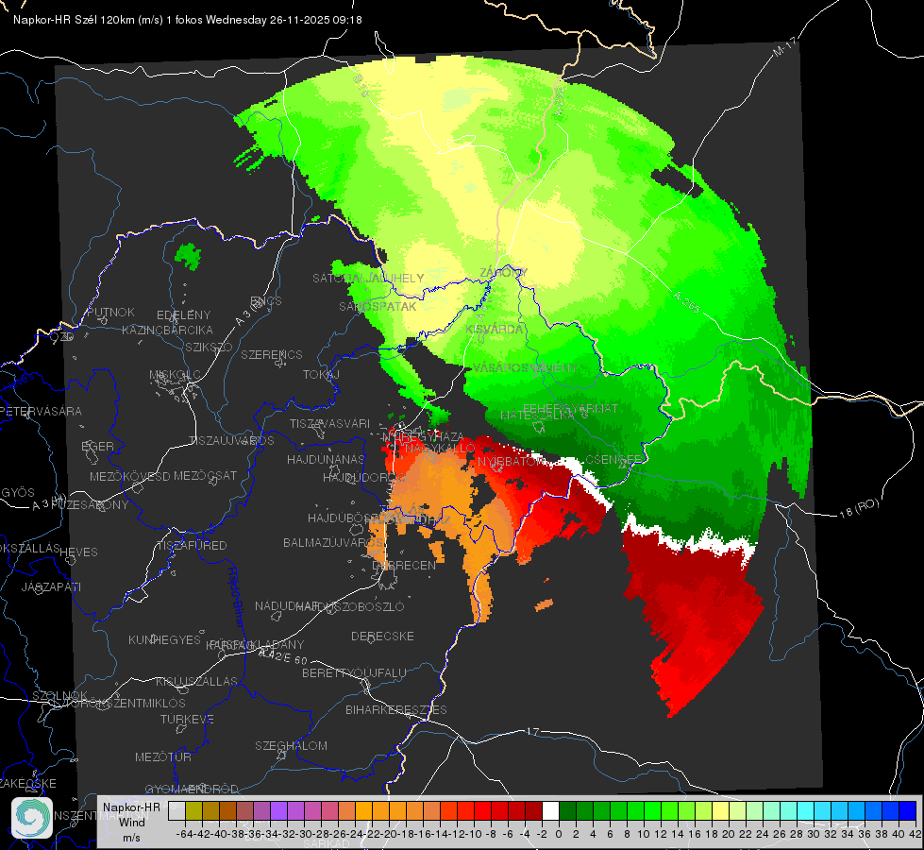Click the 'Napkor-HR Wind m/s' legend label
924x850 pixels.
(131, 822)
